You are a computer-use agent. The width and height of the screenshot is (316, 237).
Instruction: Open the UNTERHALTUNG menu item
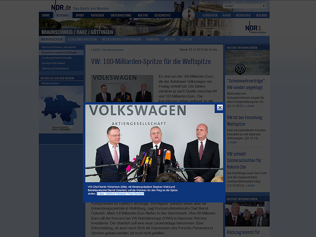[121, 15]
